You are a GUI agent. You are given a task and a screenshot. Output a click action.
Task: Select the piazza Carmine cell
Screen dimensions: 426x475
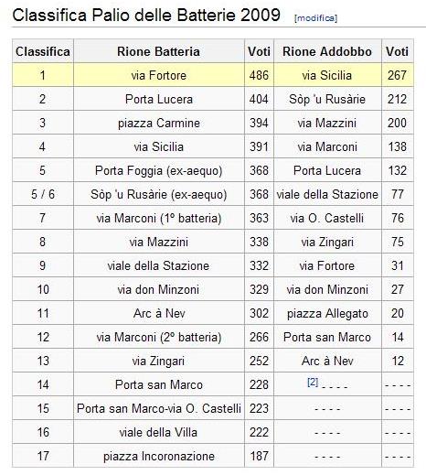coord(159,123)
